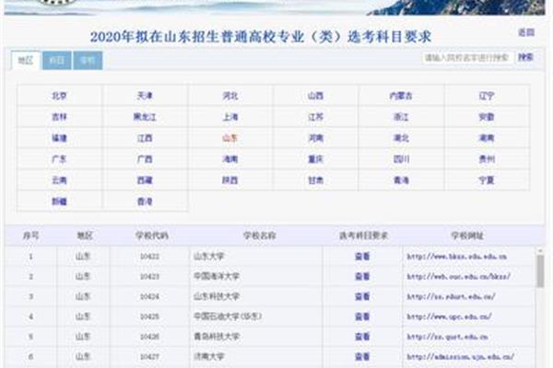Choose 天津 in the region grid
The height and width of the screenshot is (368, 553).
(x=145, y=96)
